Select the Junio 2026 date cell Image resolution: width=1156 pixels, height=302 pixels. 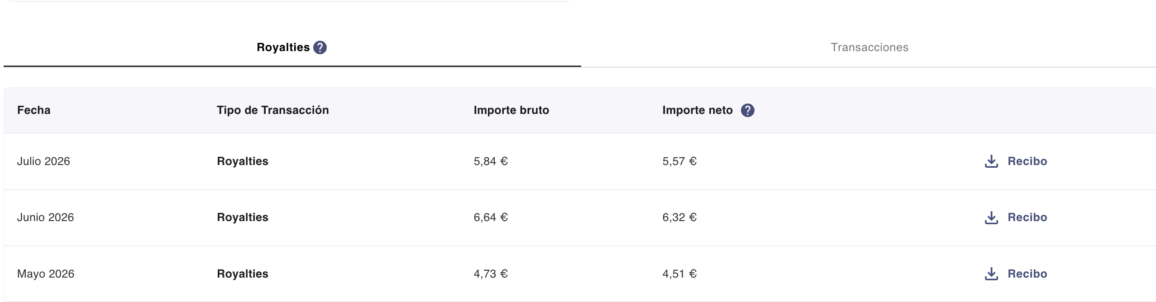(x=45, y=217)
